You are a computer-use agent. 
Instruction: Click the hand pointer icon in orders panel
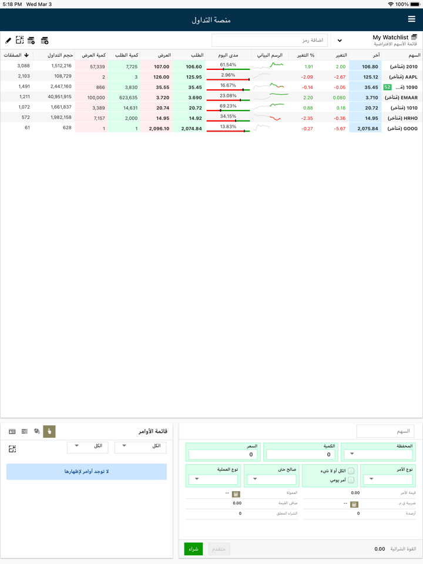49,431
